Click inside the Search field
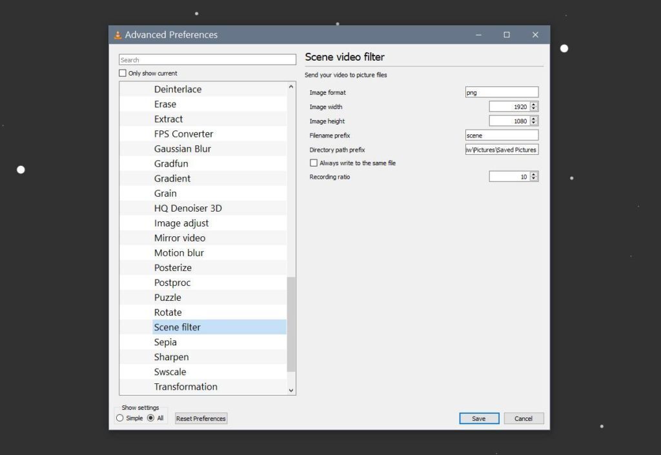This screenshot has width=661, height=455. tap(207, 59)
